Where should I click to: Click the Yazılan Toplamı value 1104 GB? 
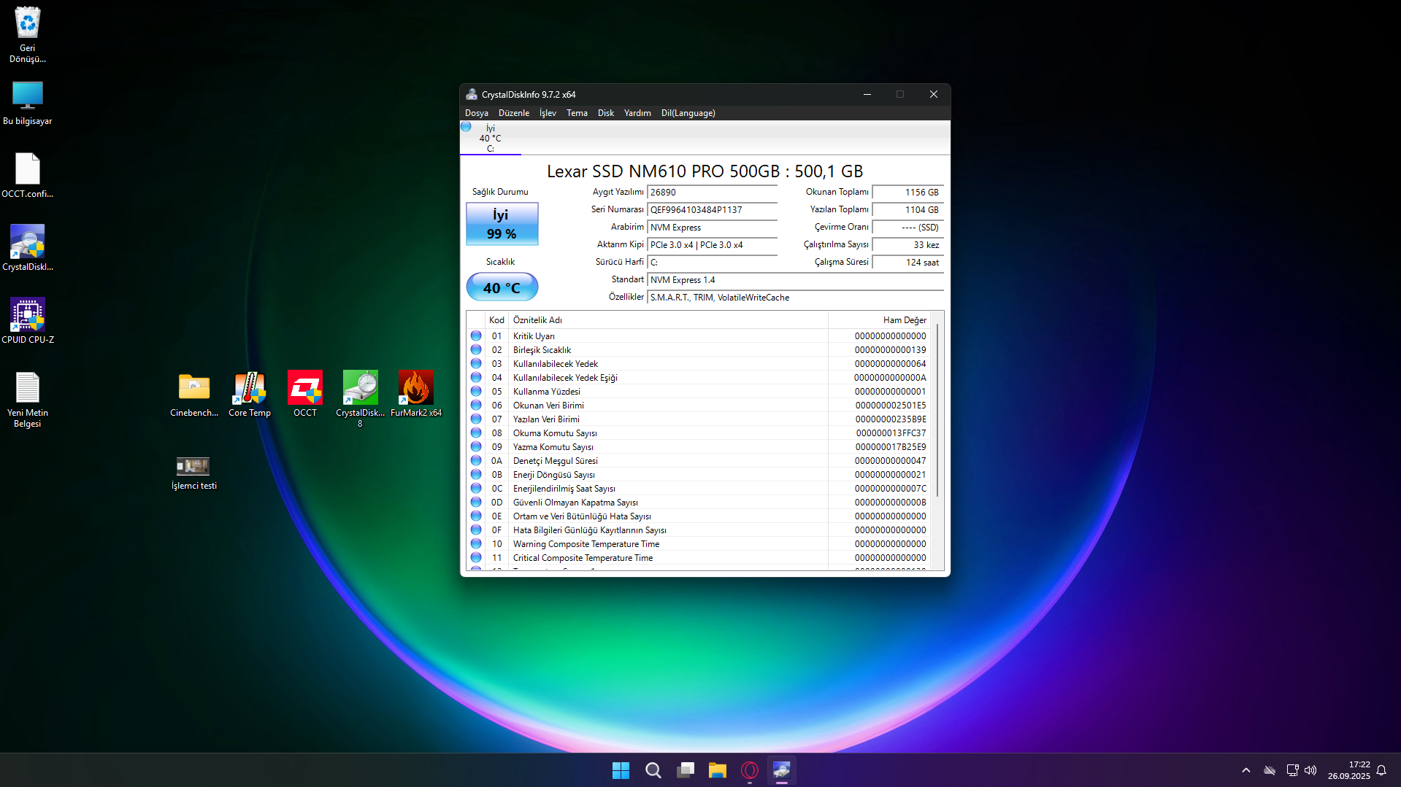point(908,210)
